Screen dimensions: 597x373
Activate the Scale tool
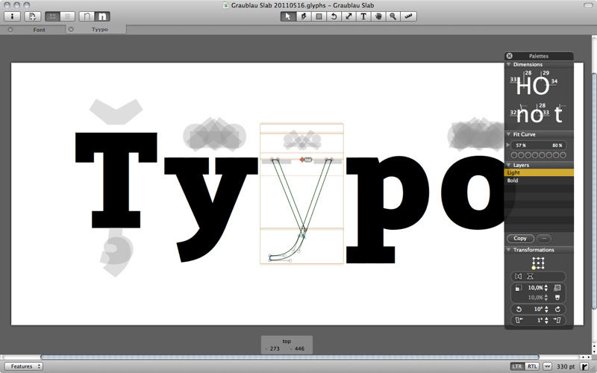coord(348,16)
